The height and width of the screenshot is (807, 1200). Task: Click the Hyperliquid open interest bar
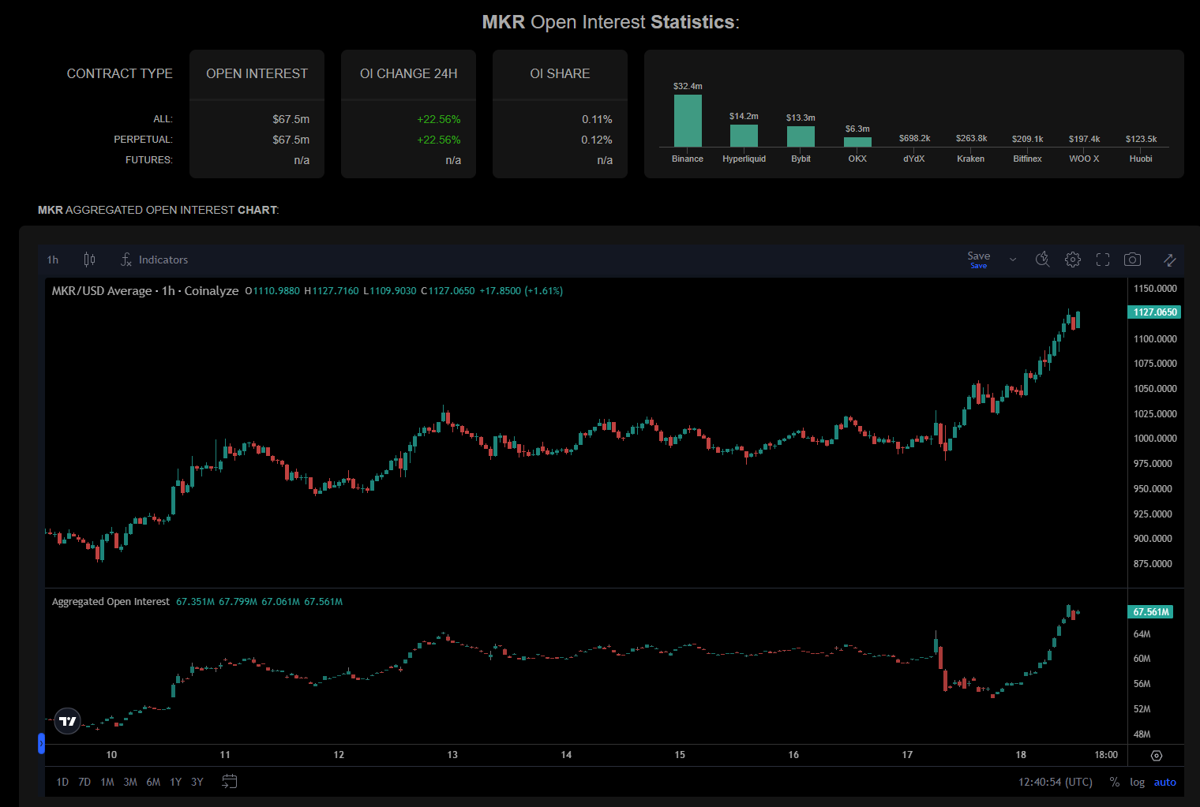(744, 136)
